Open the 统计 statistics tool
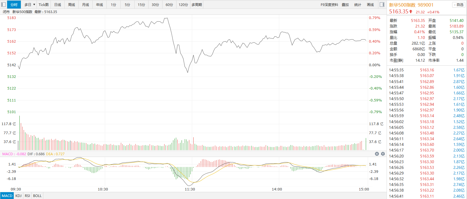The image size is (467, 199). tap(358, 5)
